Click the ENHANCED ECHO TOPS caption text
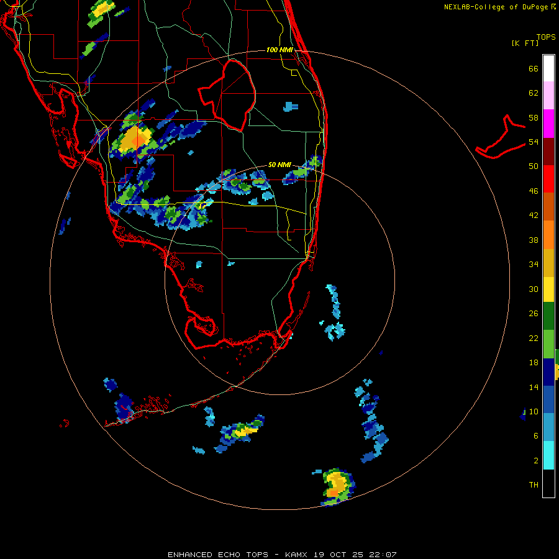 click(x=218, y=555)
